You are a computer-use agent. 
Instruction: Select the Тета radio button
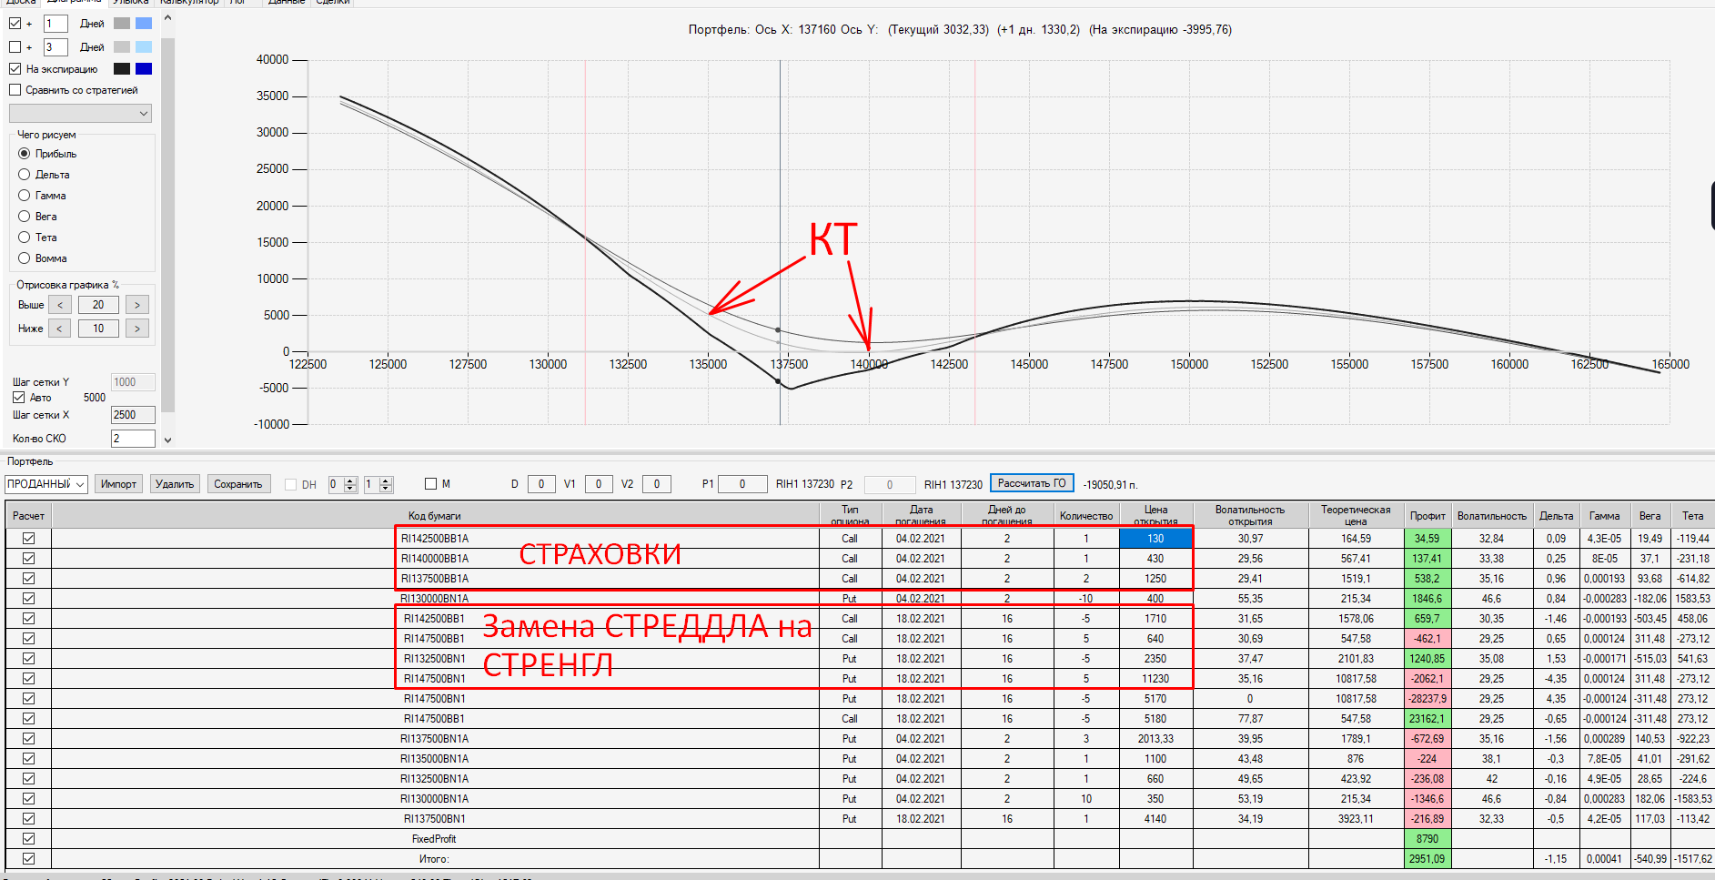tap(25, 238)
